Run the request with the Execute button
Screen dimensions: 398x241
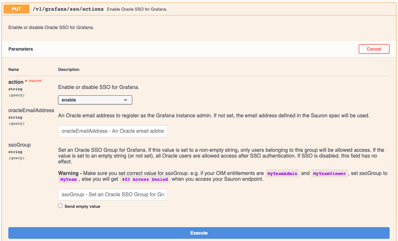coord(199,233)
